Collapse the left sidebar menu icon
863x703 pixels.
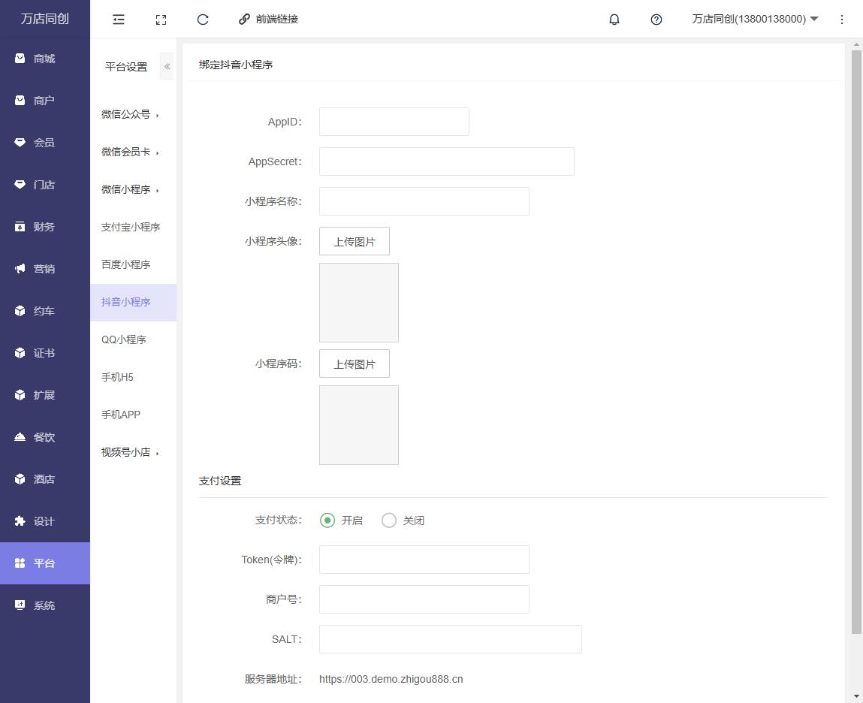point(119,20)
